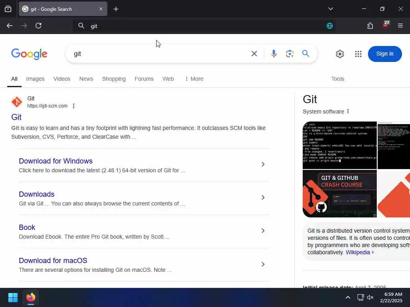Screen dimensions: 410x307
Task: Show hidden system tray icons
Action: click(x=348, y=297)
